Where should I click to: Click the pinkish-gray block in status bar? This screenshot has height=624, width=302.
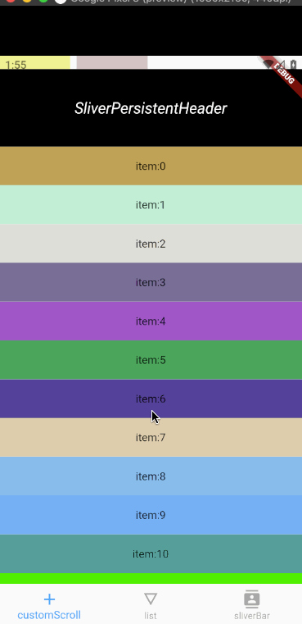[x=112, y=62]
